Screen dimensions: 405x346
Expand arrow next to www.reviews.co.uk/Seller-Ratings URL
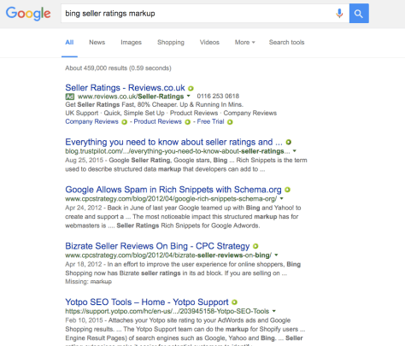[x=188, y=96]
